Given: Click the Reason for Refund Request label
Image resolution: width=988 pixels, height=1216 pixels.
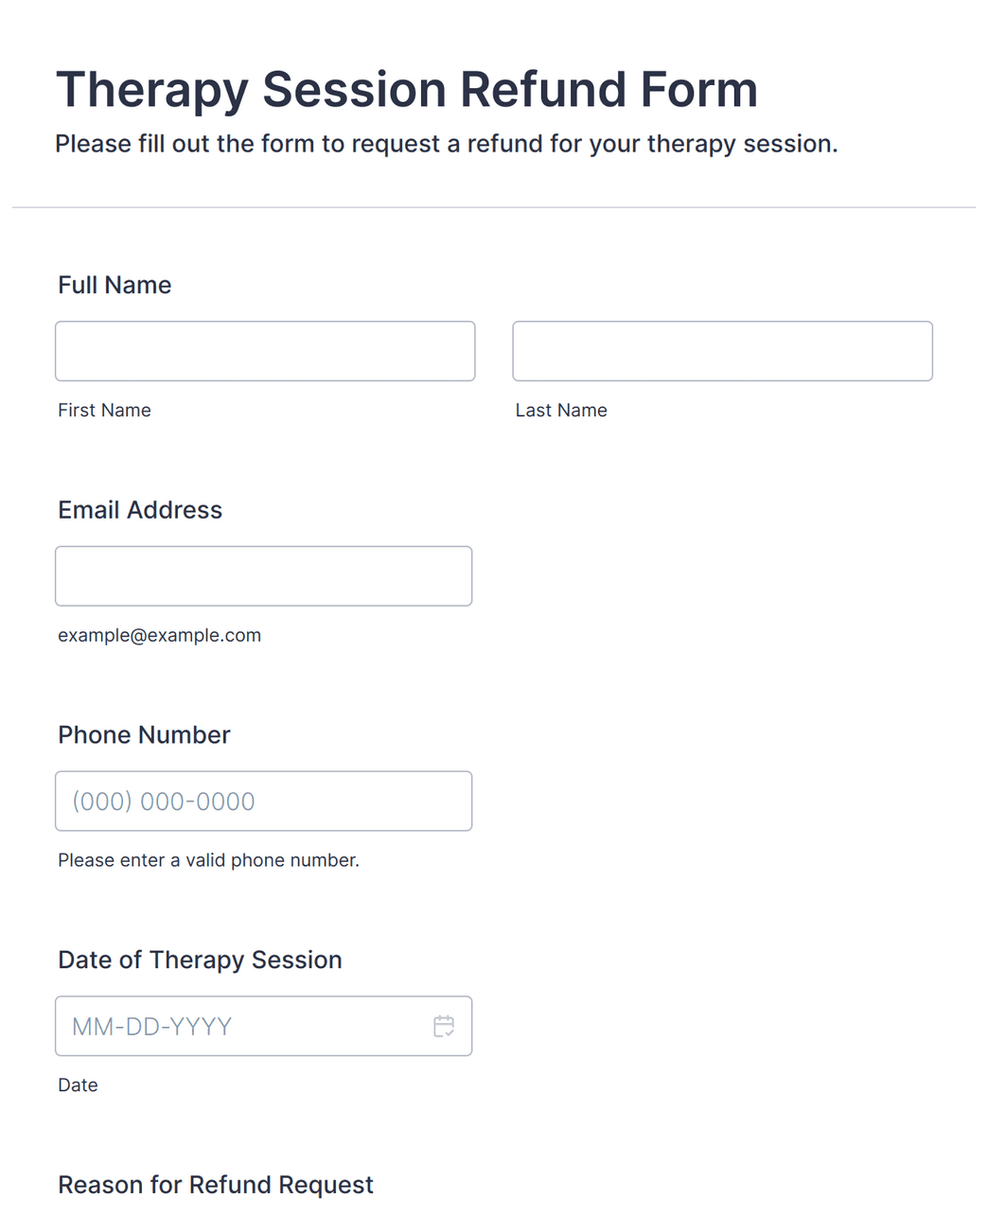Looking at the screenshot, I should point(216,1185).
